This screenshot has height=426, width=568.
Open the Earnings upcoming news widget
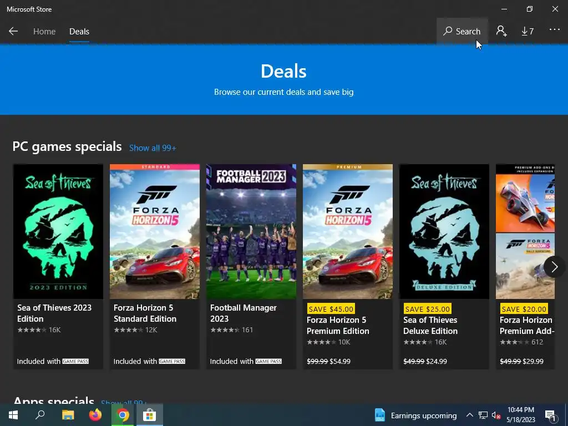415,415
